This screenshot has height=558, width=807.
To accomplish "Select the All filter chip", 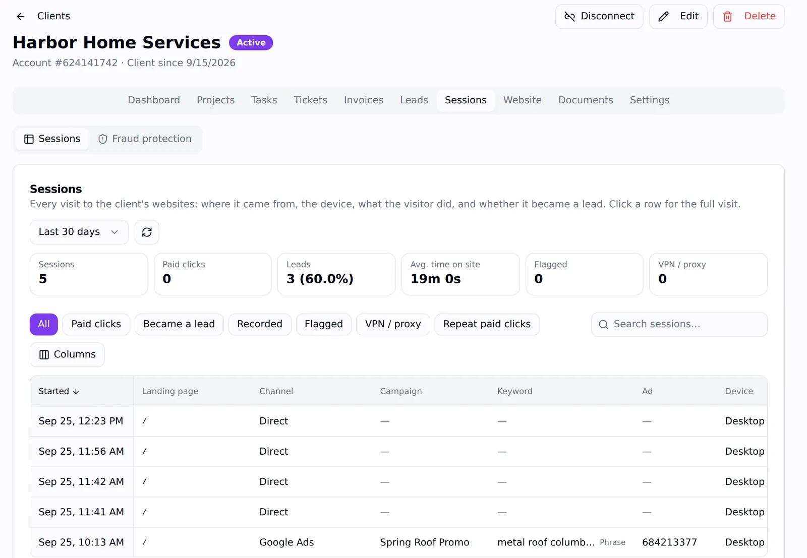I will click(44, 325).
